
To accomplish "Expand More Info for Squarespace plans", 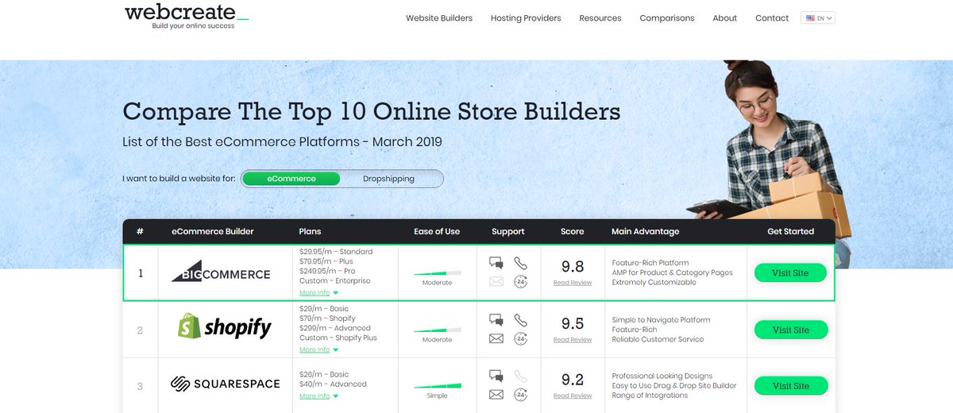I will 318,396.
